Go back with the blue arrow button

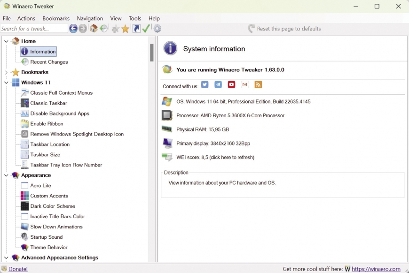tap(73, 28)
